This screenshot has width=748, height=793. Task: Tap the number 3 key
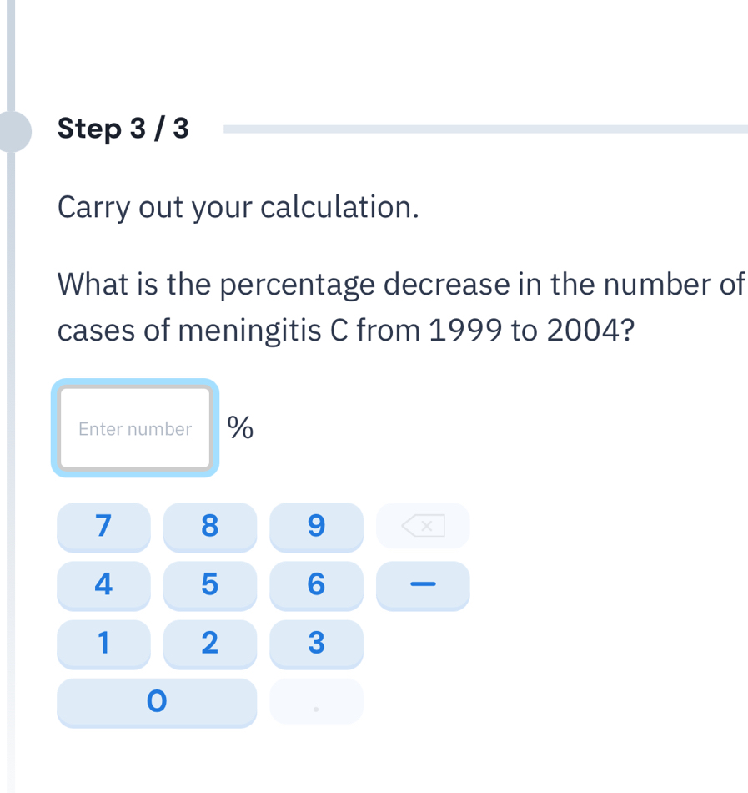point(316,643)
